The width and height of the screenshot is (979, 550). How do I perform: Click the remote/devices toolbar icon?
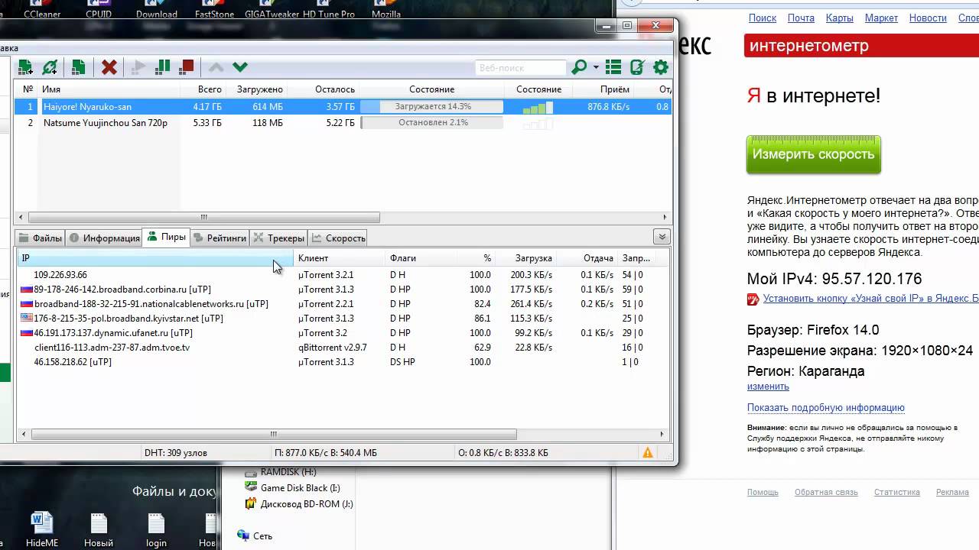pos(637,67)
